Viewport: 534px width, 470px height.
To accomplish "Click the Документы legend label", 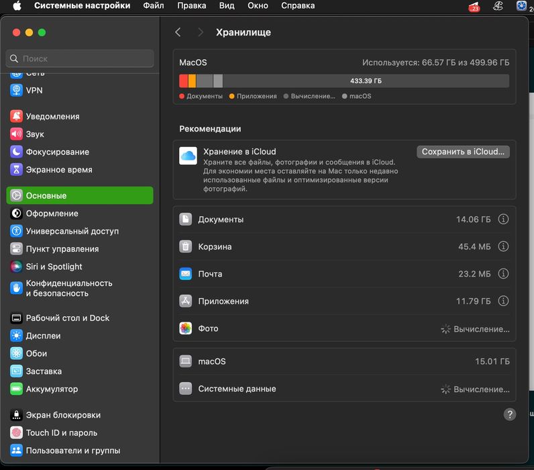I will point(205,96).
